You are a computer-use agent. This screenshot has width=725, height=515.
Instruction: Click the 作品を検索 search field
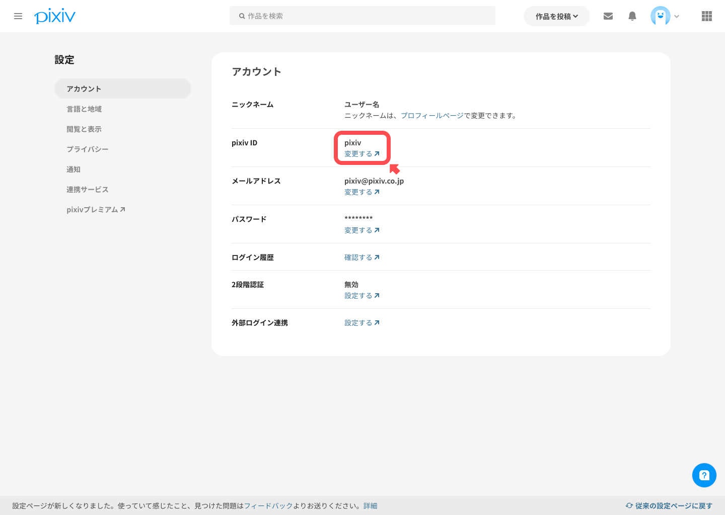tap(362, 16)
